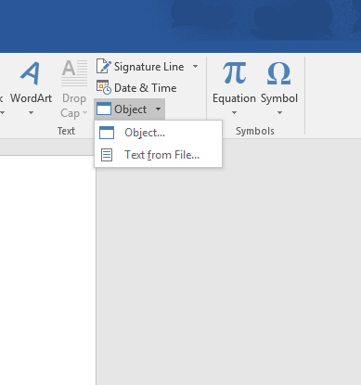Click the Symbol label text

pyautogui.click(x=279, y=98)
